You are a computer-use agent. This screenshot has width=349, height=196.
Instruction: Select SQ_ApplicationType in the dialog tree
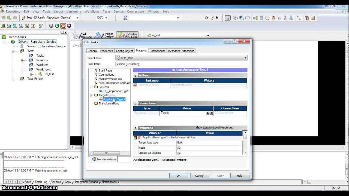(x=116, y=91)
